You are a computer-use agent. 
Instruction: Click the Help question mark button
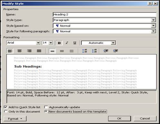point(150,4)
